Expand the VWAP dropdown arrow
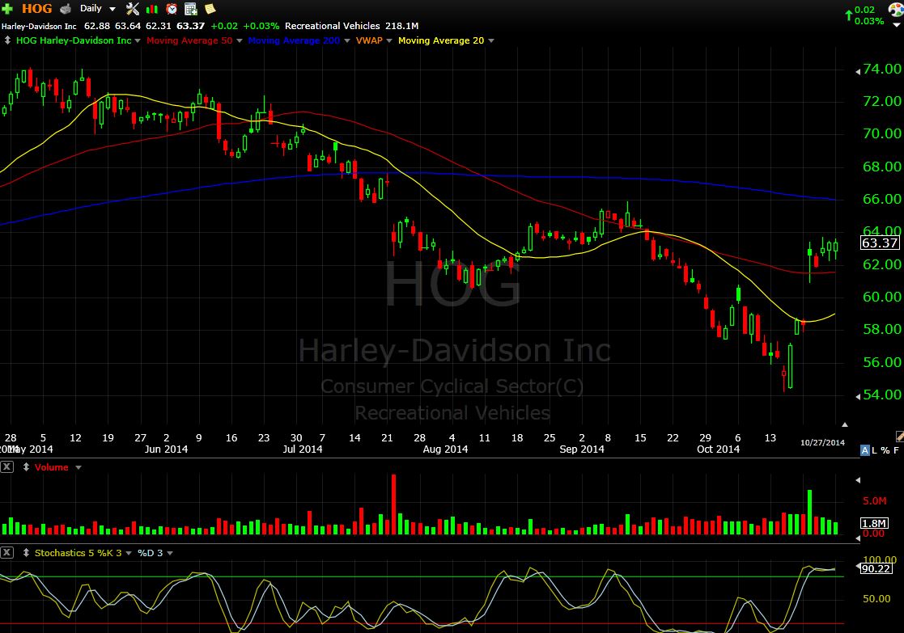This screenshot has height=633, width=904. tap(389, 41)
